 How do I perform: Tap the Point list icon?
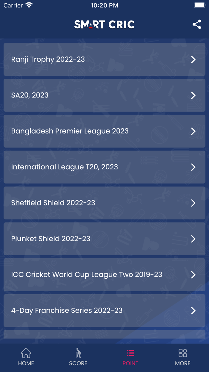coord(130,353)
